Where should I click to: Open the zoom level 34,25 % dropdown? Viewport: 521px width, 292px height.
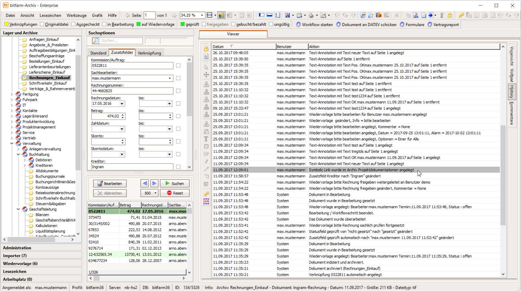202,15
